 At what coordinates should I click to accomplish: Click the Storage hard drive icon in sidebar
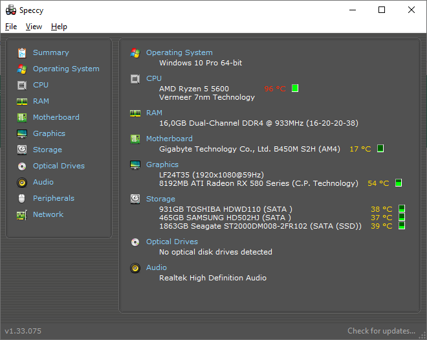(22, 150)
